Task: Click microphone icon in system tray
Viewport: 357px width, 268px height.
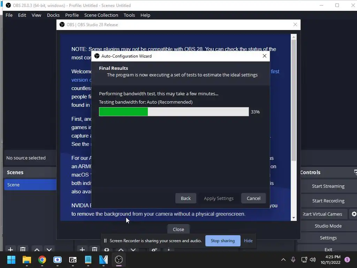Action: click(x=293, y=260)
